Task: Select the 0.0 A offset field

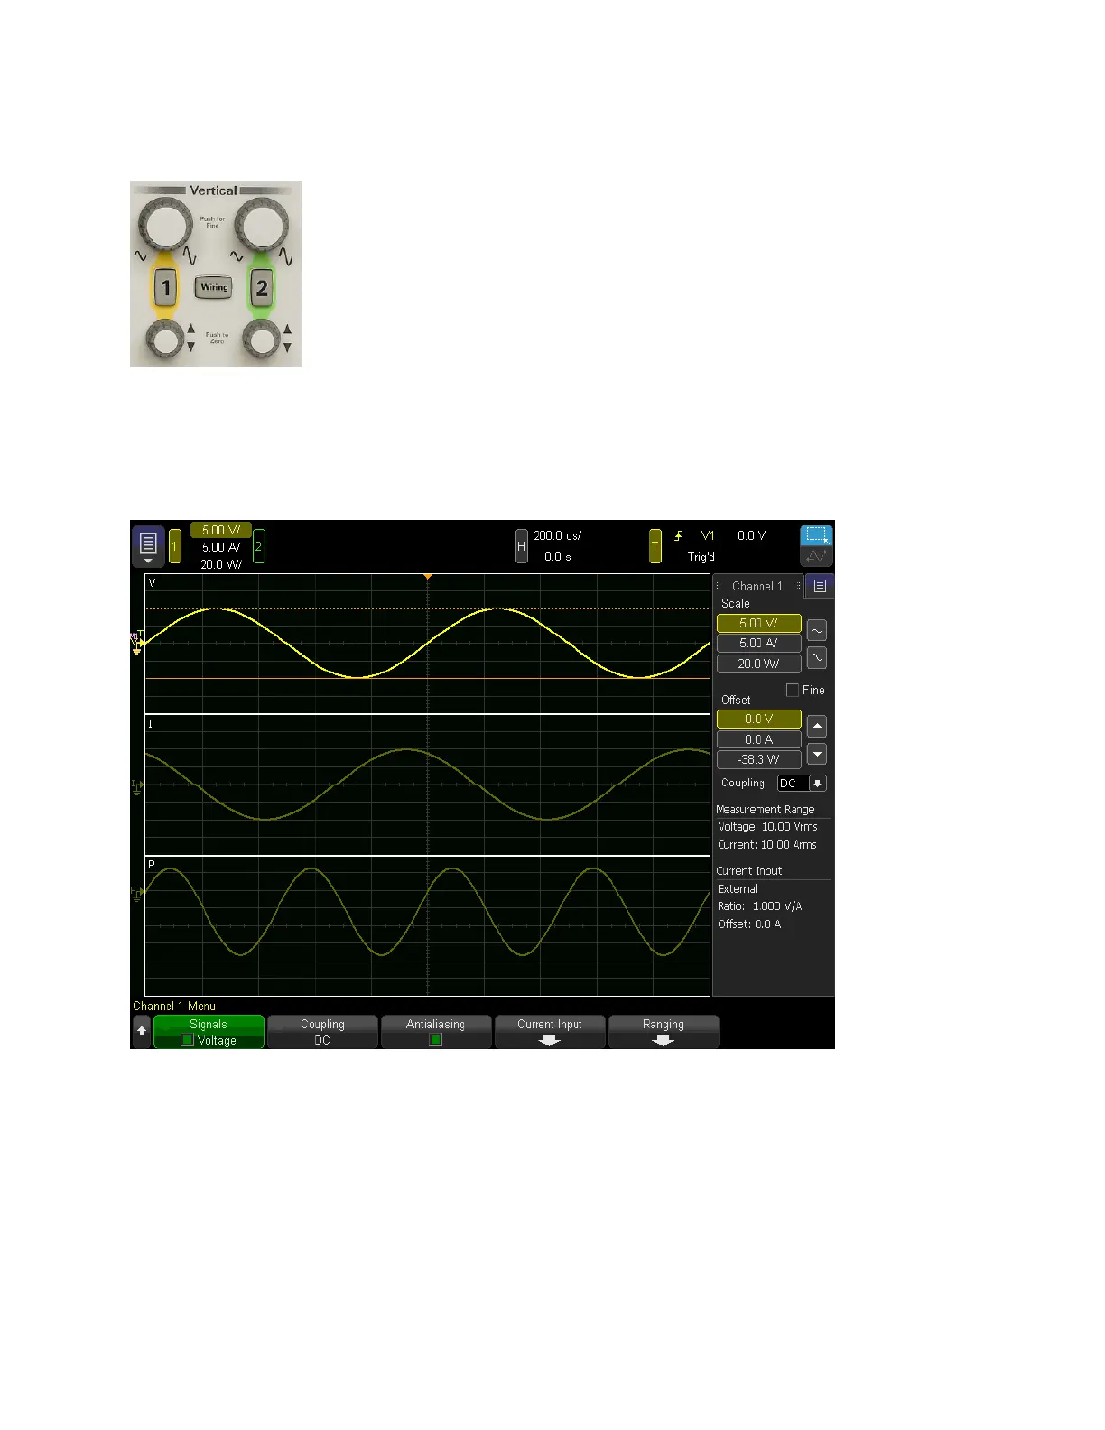Action: click(x=758, y=739)
